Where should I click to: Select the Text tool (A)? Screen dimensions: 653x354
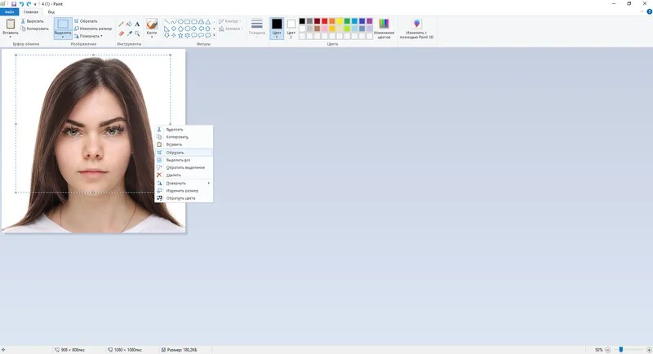click(137, 24)
